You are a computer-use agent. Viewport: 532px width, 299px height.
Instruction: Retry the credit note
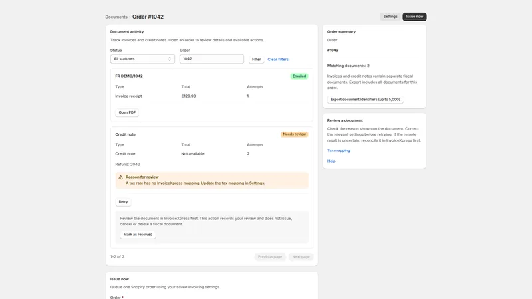[123, 202]
